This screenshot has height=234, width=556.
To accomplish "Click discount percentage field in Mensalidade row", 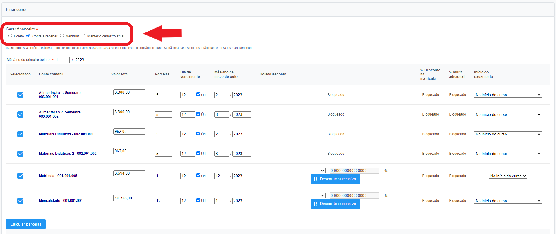I will tap(355, 195).
